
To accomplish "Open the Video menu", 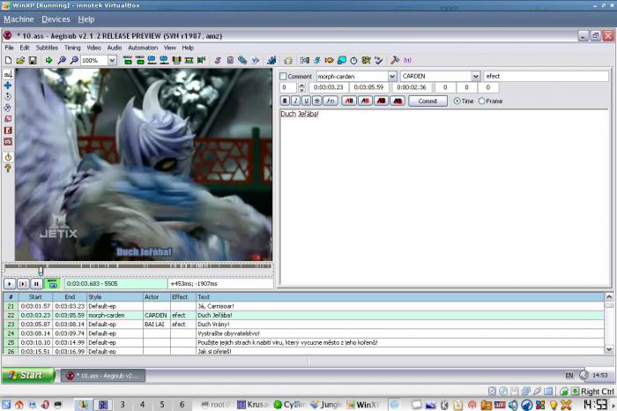I will coord(93,48).
